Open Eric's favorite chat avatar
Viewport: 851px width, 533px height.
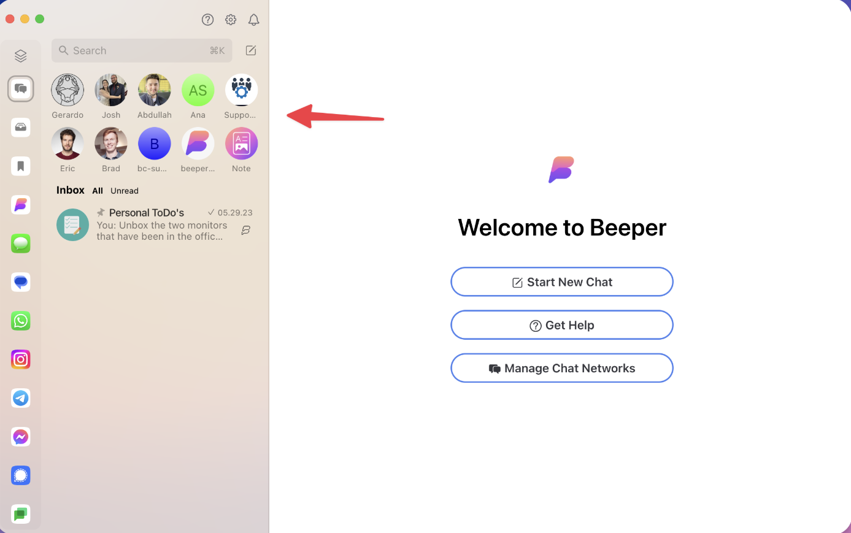[67, 144]
